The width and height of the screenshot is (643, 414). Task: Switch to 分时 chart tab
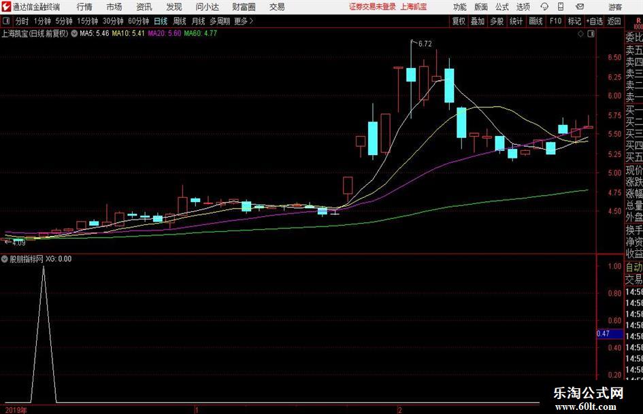[22, 21]
